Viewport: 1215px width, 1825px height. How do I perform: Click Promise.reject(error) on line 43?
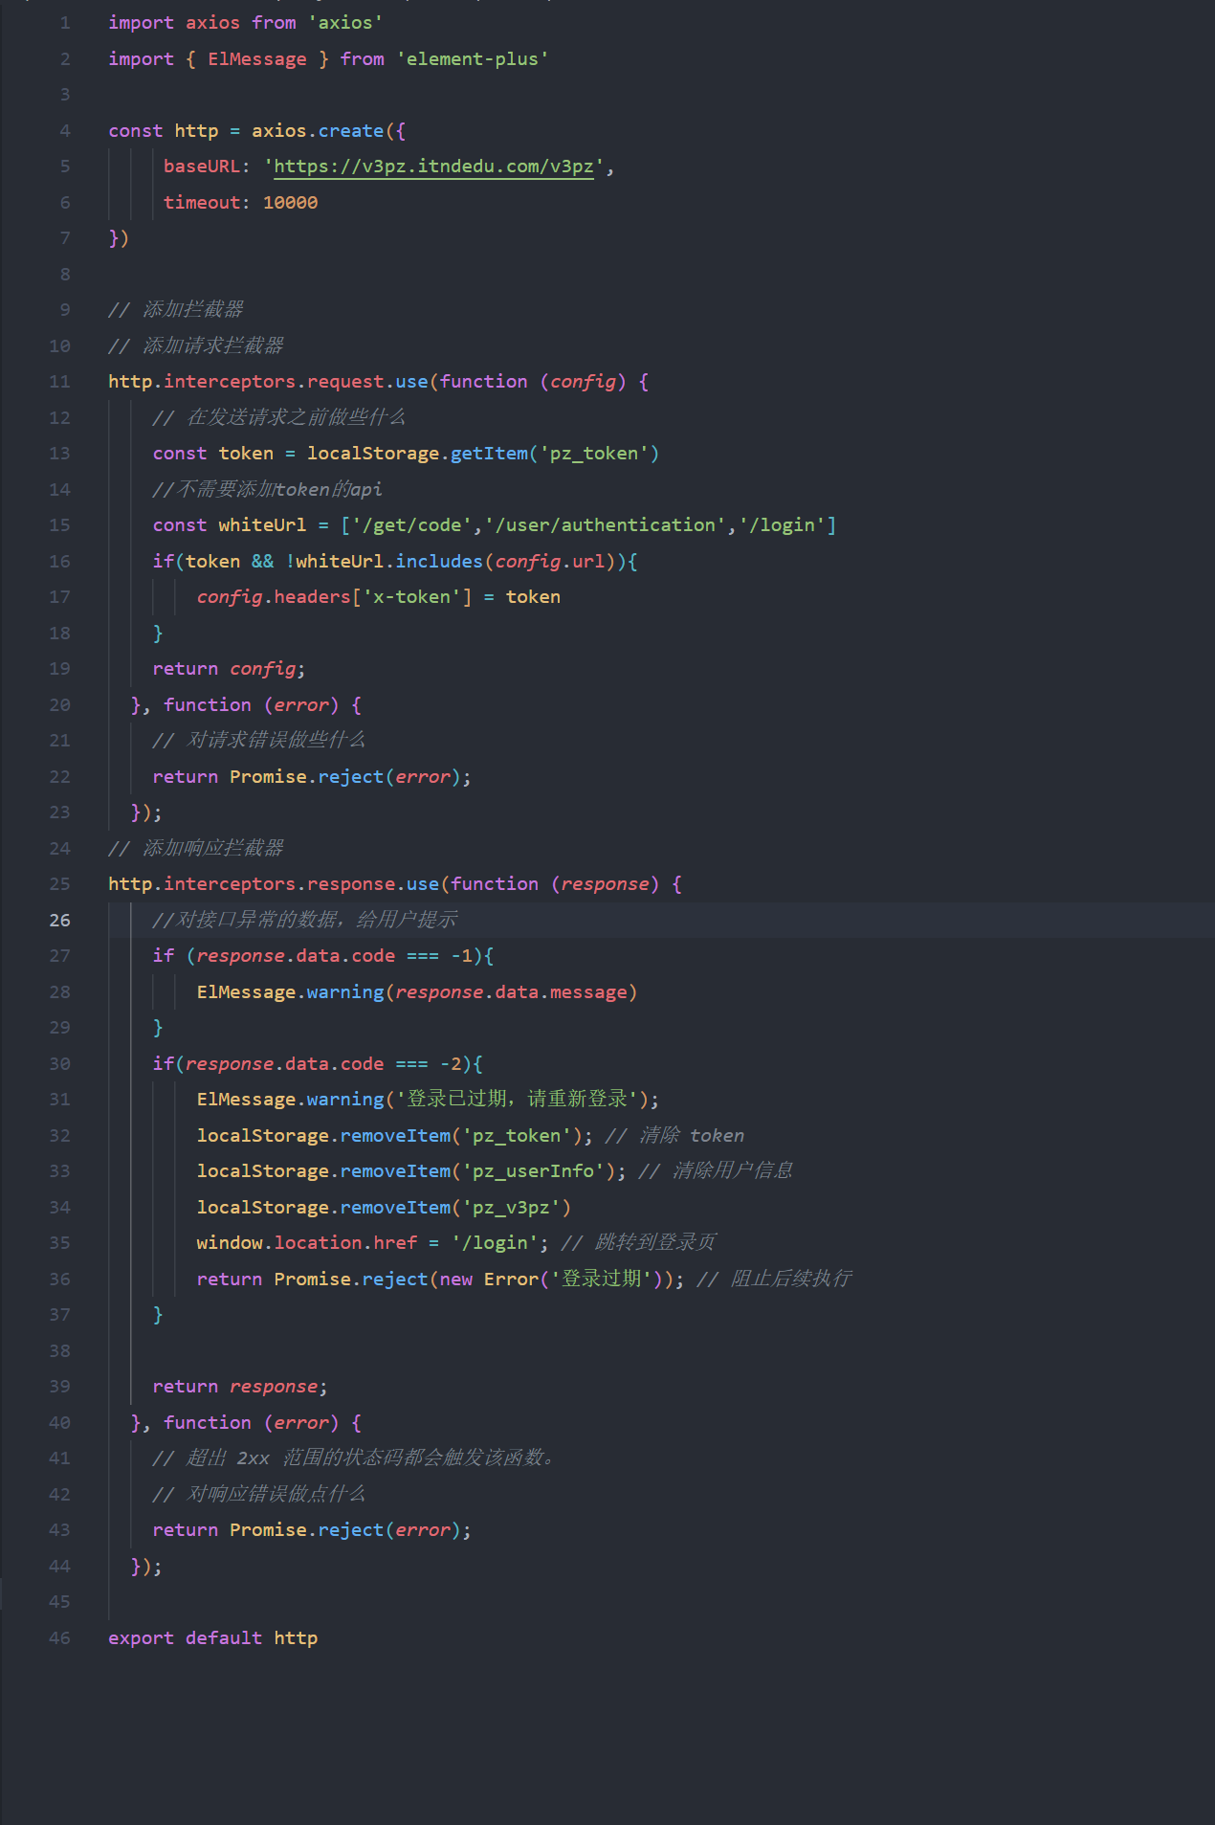345,1530
